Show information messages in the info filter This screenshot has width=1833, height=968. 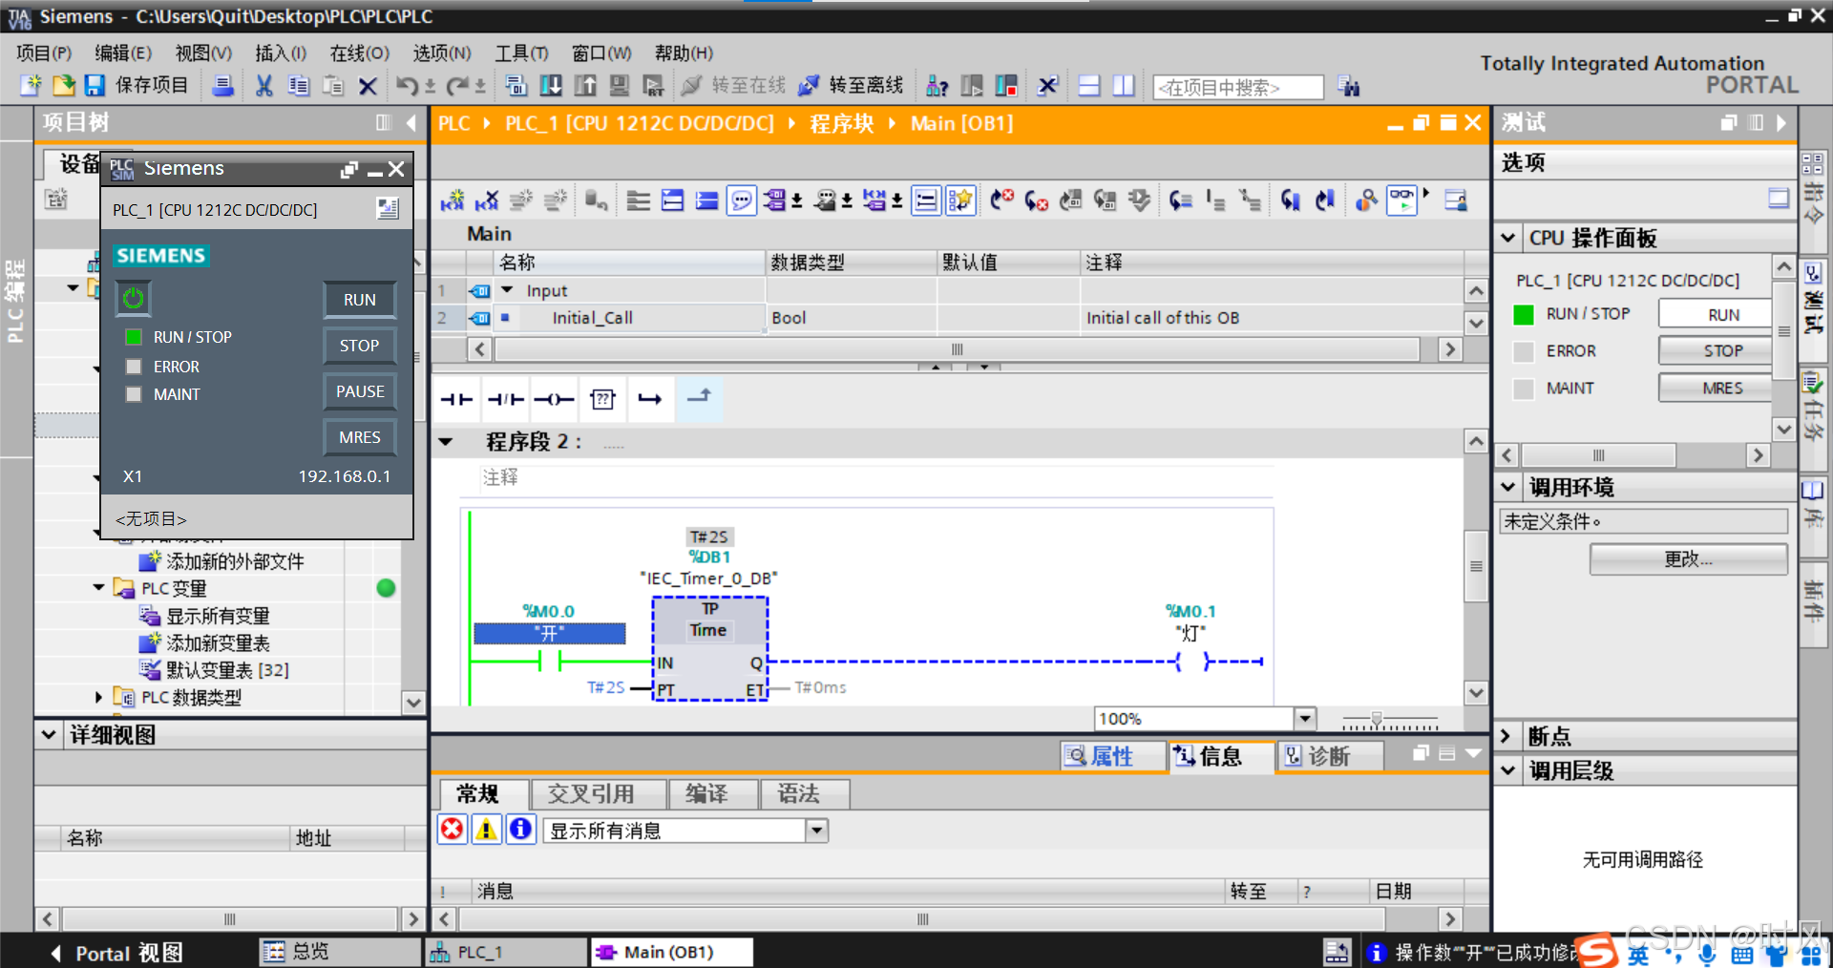(x=520, y=829)
